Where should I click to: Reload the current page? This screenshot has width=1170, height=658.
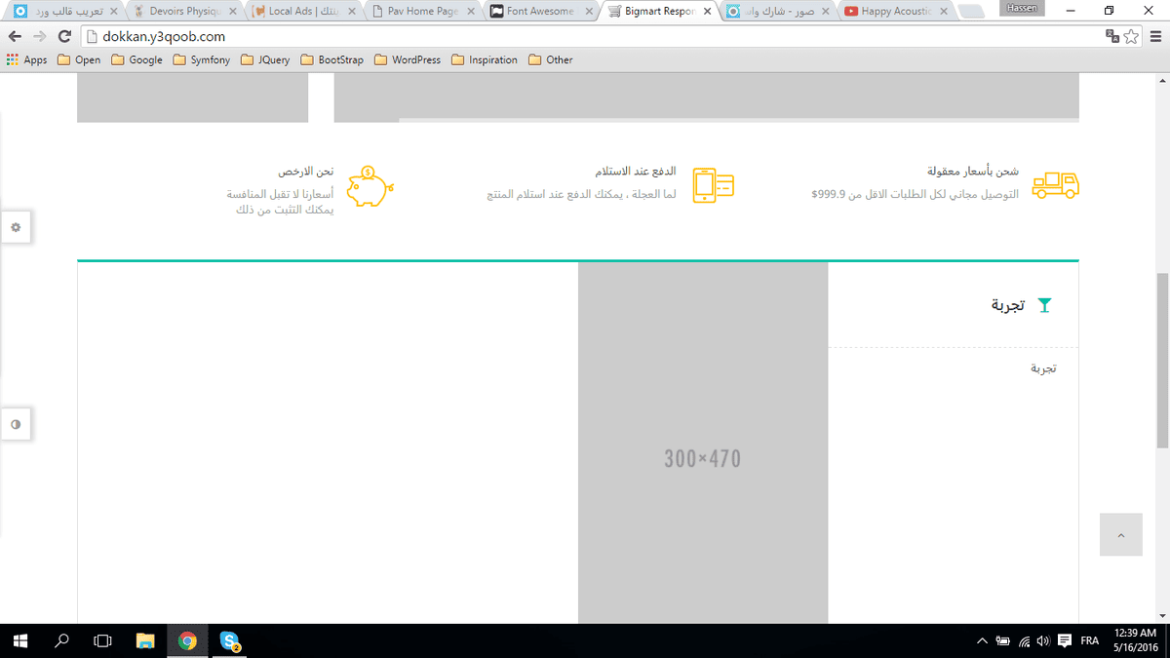tap(64, 36)
